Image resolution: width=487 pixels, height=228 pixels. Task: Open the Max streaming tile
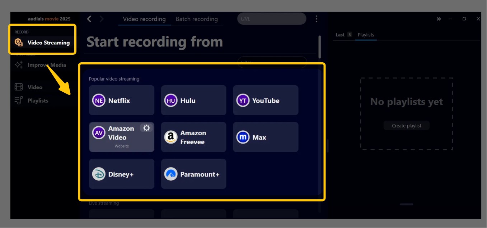(266, 137)
